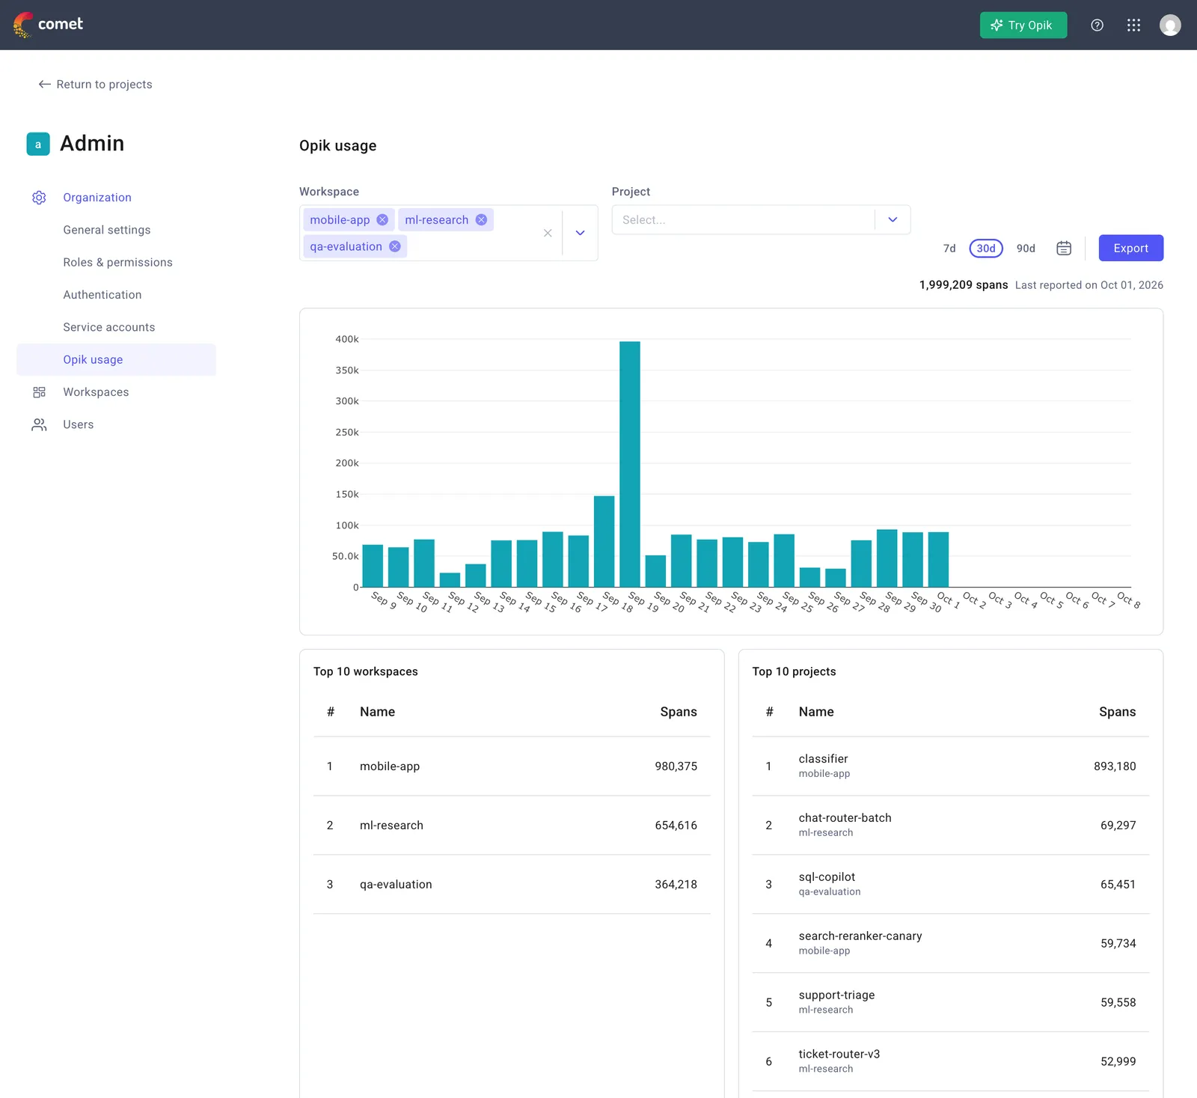Click the search-reranker-canary project row
1197x1098 pixels.
coord(950,944)
